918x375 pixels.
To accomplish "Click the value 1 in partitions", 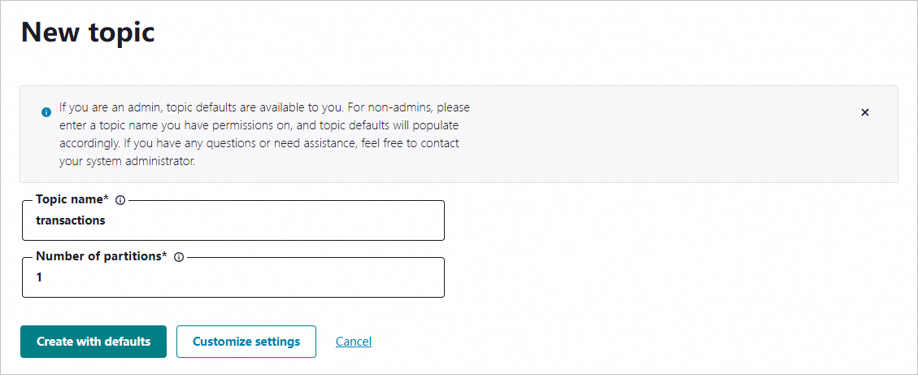I will [39, 277].
